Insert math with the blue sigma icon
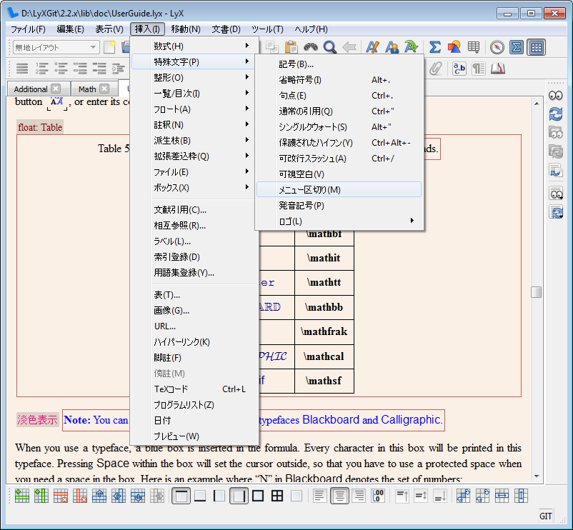The image size is (573, 530). point(434,47)
